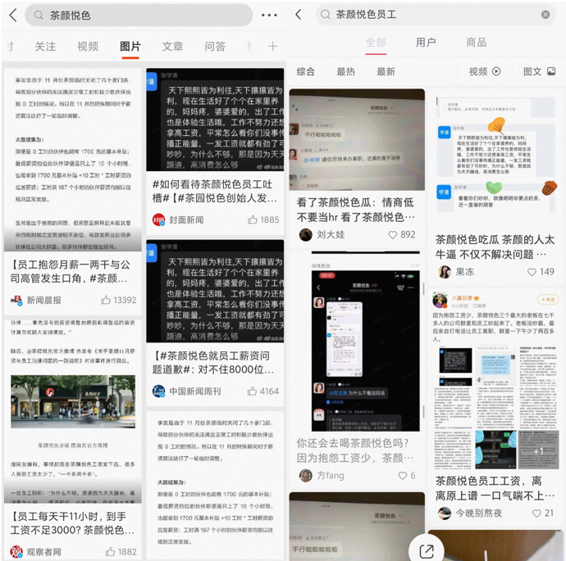Open the 观察者网 profile avatar

point(16,551)
